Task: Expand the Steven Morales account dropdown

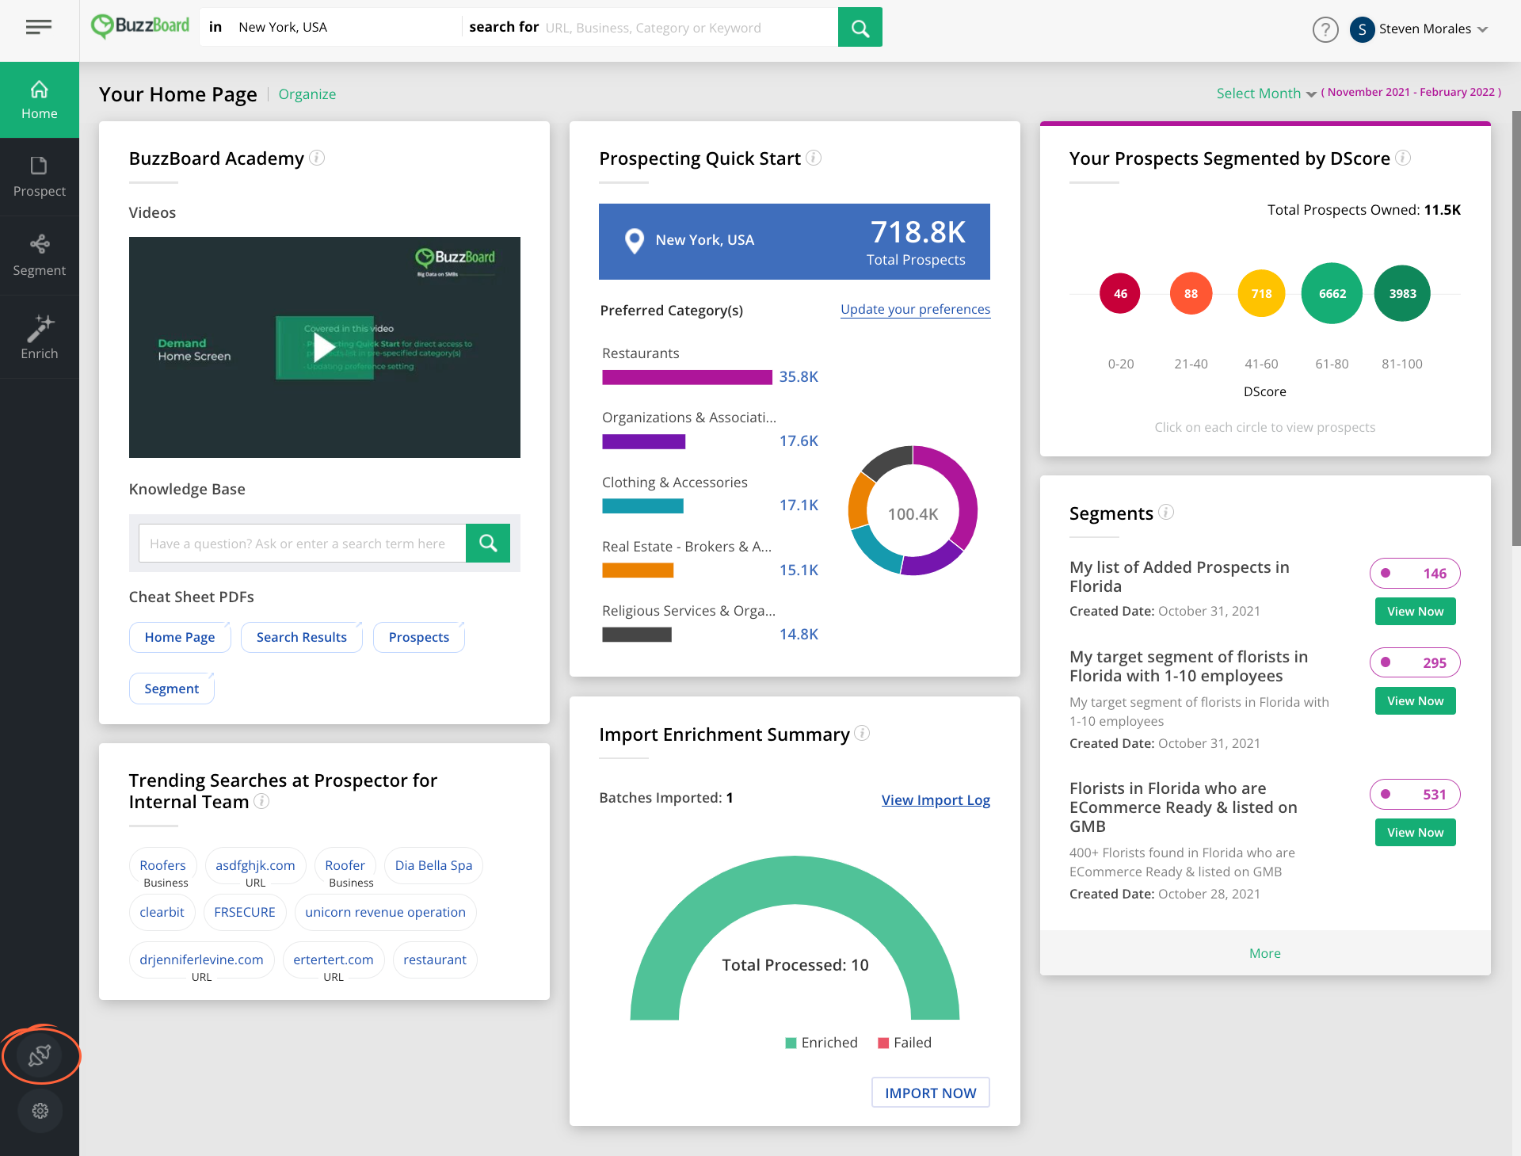Action: [x=1483, y=29]
